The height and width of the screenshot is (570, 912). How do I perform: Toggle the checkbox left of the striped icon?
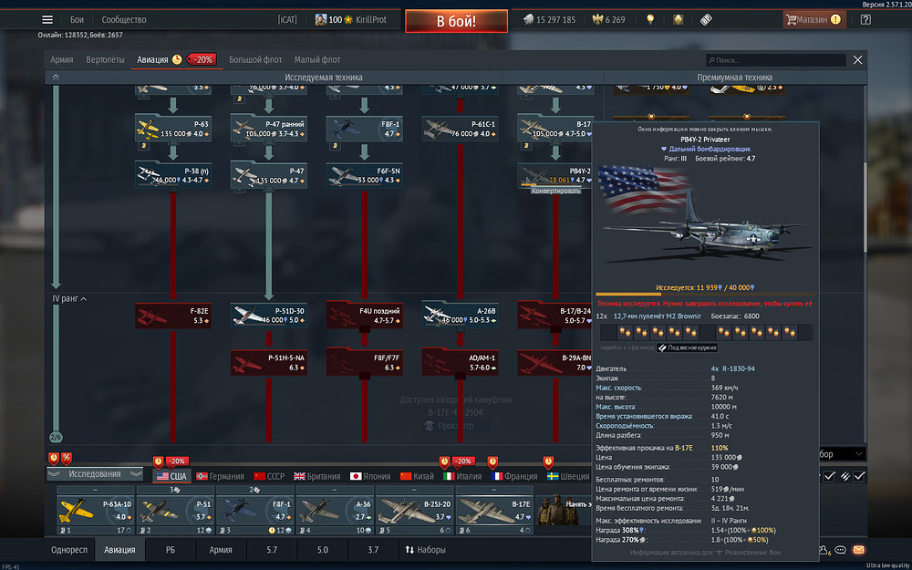pos(829,476)
